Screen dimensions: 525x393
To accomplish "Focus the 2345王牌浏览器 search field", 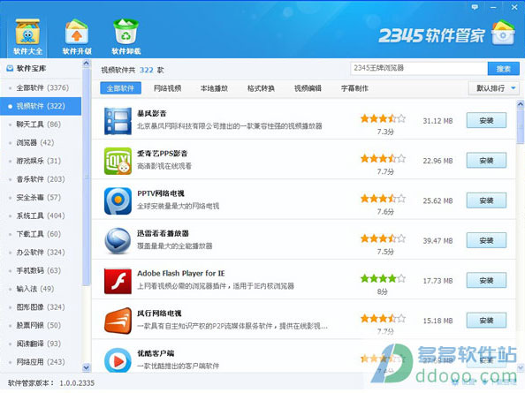I will 419,68.
